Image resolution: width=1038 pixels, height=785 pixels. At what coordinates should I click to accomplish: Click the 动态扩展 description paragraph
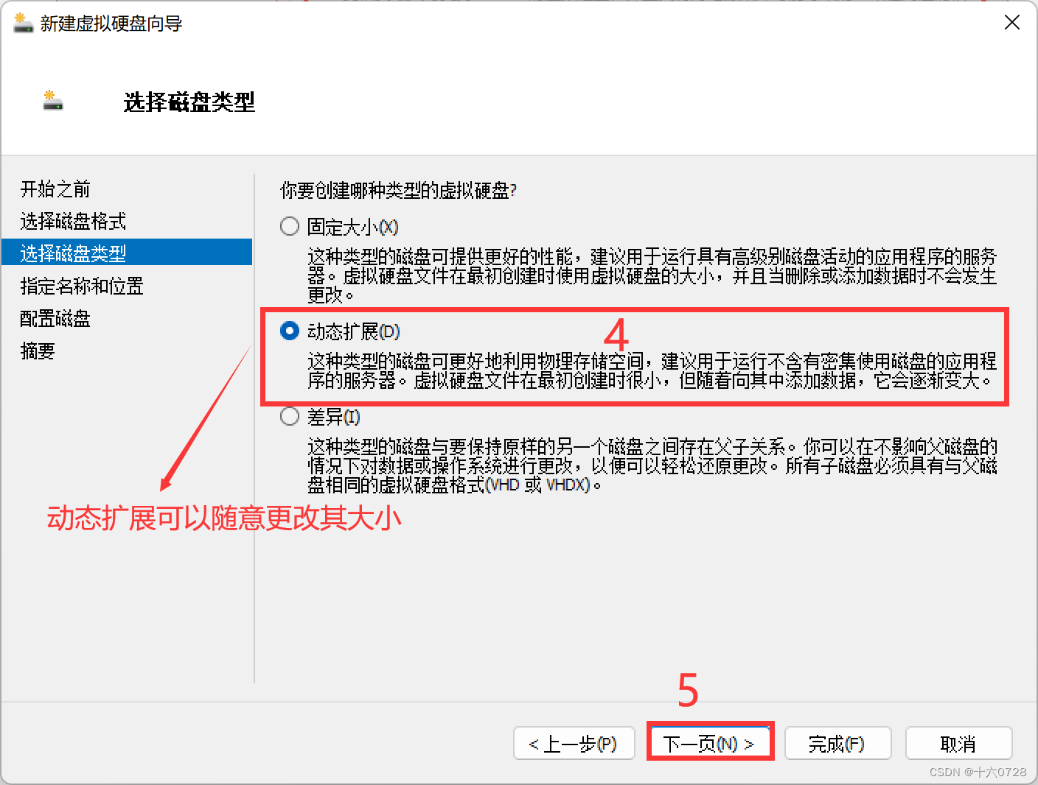[x=652, y=370]
